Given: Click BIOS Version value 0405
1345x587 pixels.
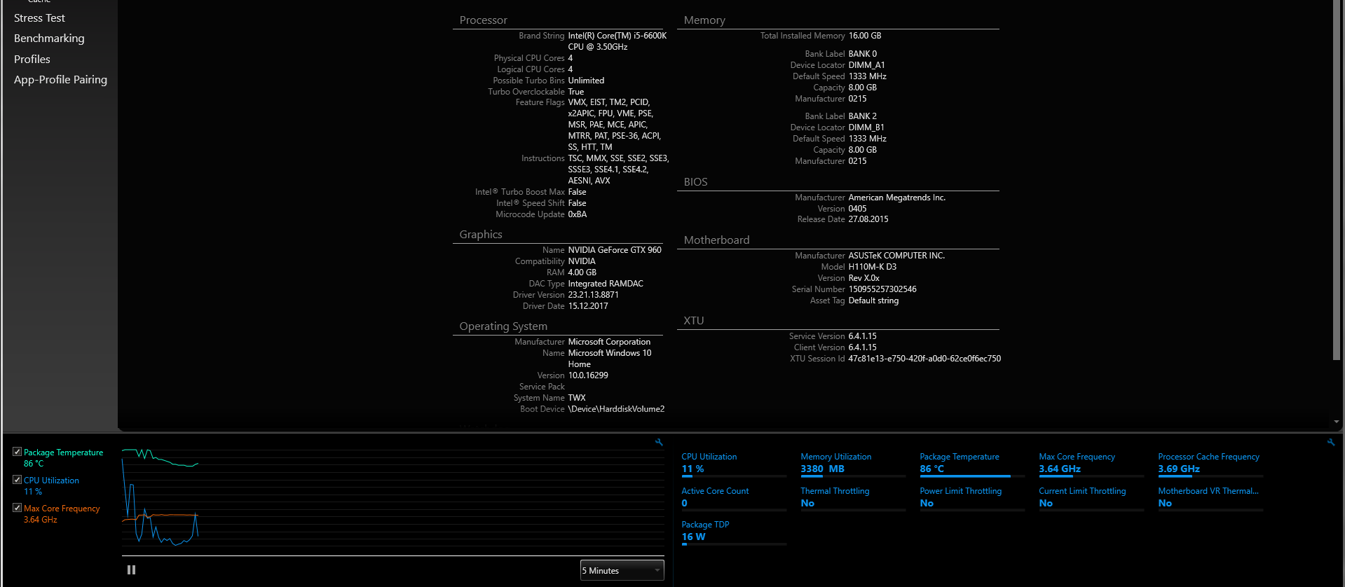Looking at the screenshot, I should [857, 209].
